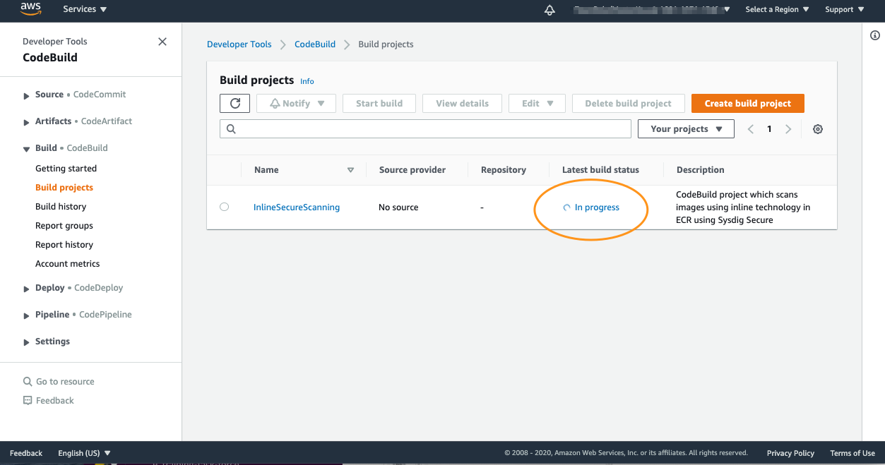Screen dimensions: 885x465
Task: Open Account metrics in sidebar
Action: click(68, 264)
